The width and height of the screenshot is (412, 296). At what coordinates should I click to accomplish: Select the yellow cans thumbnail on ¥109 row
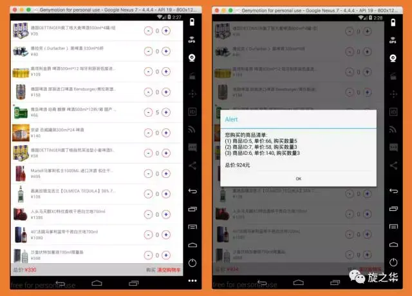point(21,72)
